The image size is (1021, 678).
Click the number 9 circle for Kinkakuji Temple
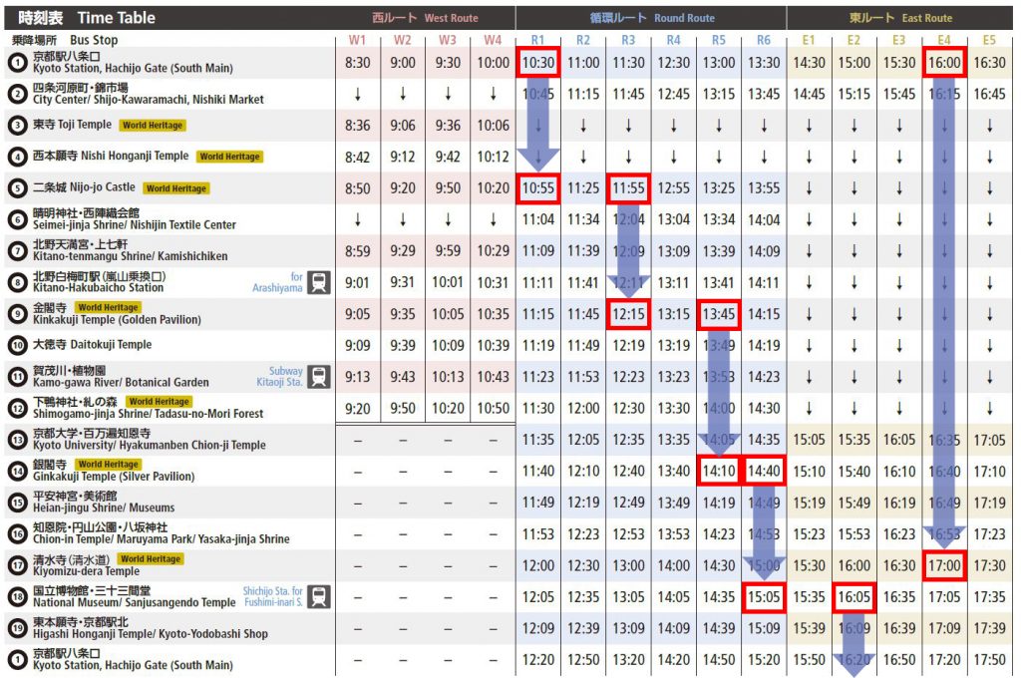click(17, 314)
